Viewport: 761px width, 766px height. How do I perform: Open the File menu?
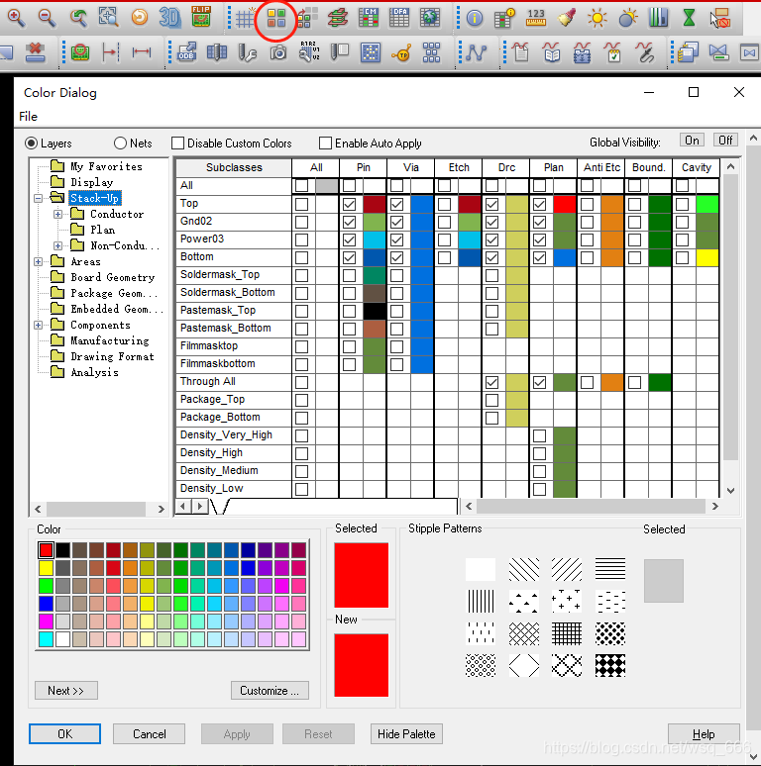point(28,116)
